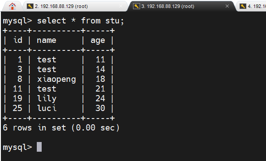Image resolution: width=266 pixels, height=161 pixels.
Task: Close the active session tab 3
Action: coord(227,6)
